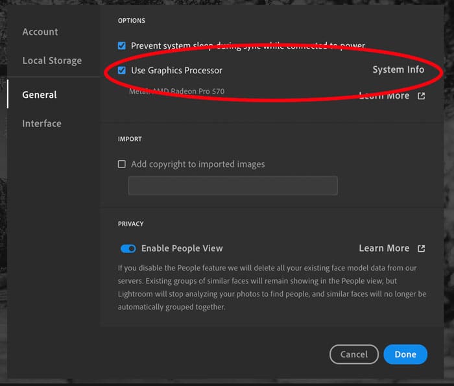Viewport: 454px width, 386px height.
Task: Open the Account preferences tab
Action: click(x=40, y=32)
